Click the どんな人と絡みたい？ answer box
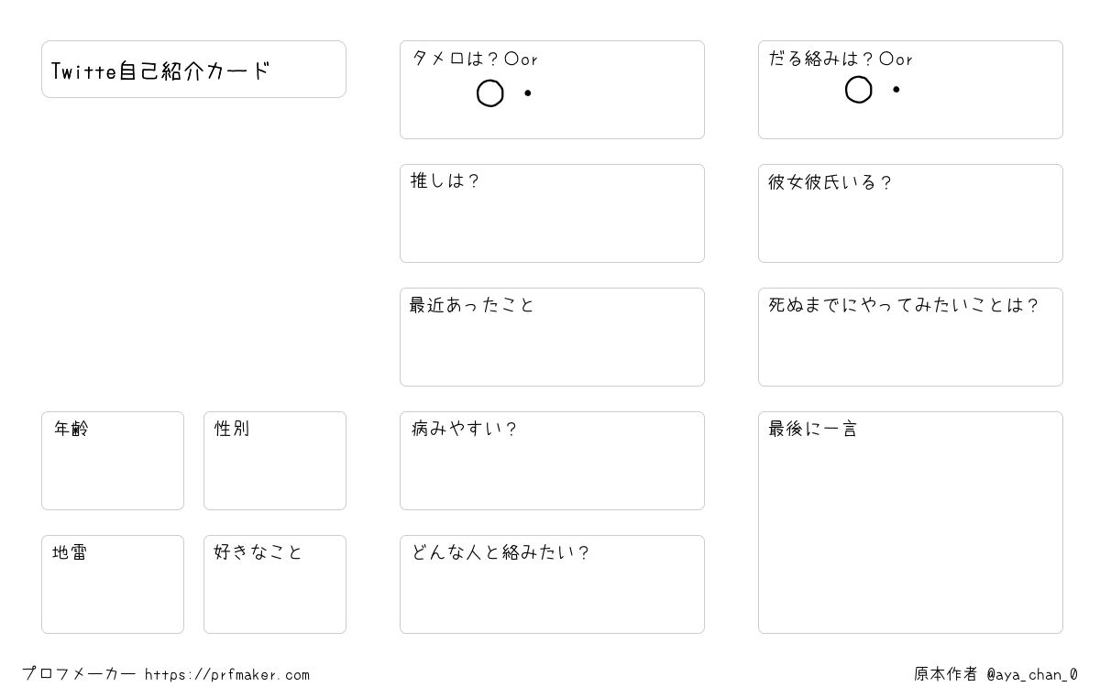1100x687 pixels. pos(552,584)
